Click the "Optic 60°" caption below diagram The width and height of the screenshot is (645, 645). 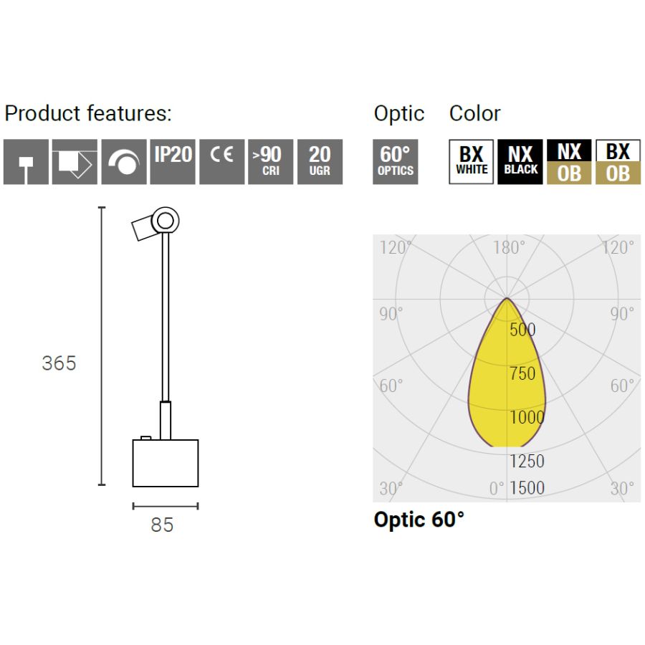(419, 520)
